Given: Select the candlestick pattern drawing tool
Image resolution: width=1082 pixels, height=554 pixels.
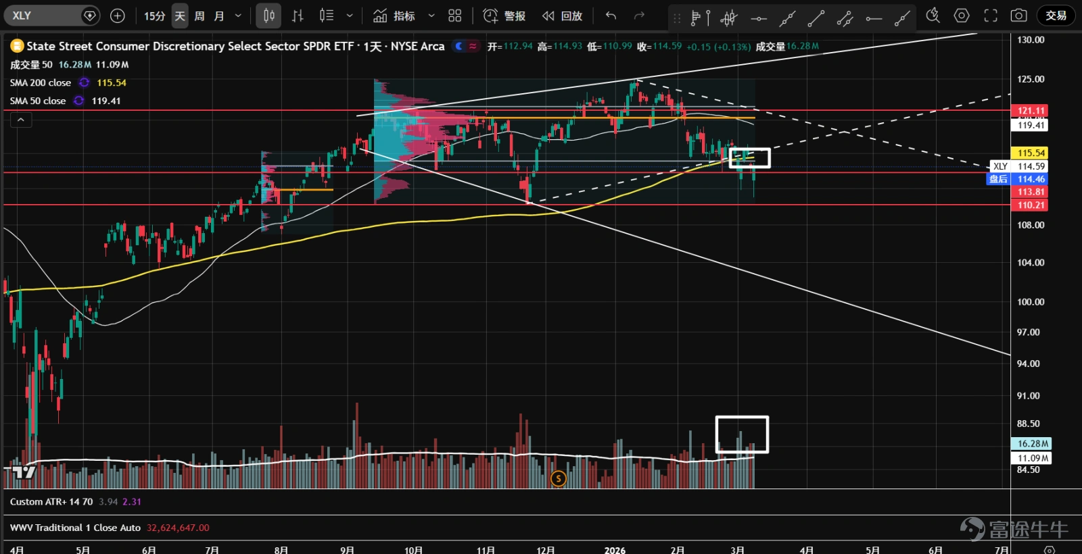Looking at the screenshot, I should (x=729, y=18).
